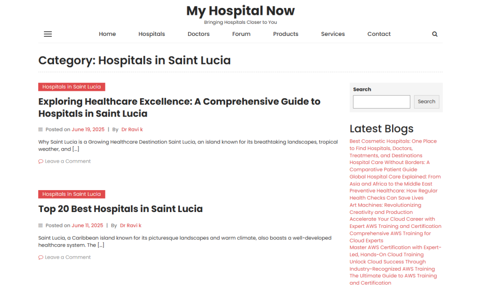Open the Products navigation item
This screenshot has width=478, height=288.
[286, 34]
